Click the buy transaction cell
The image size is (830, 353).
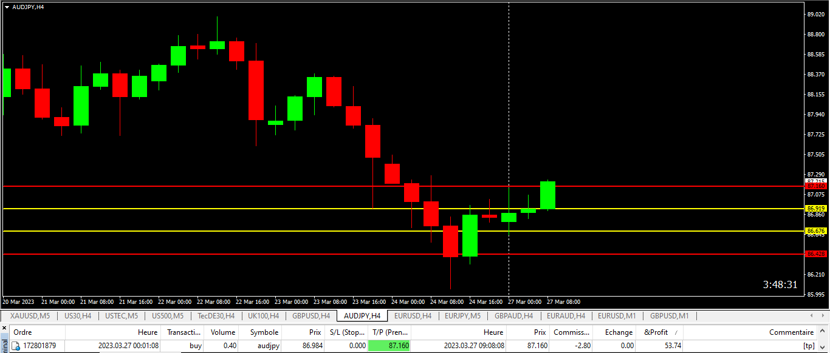coord(196,346)
